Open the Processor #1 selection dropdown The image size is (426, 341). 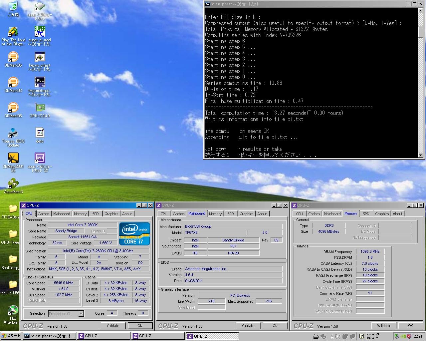[x=66, y=313]
